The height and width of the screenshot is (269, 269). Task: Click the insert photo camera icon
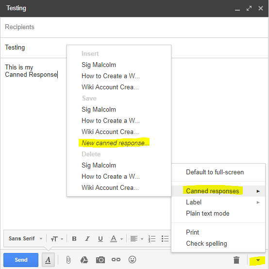pos(101,260)
